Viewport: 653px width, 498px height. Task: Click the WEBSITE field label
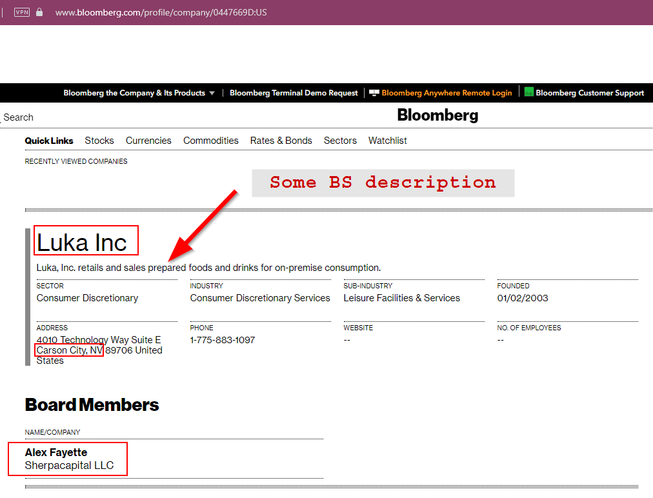[358, 328]
